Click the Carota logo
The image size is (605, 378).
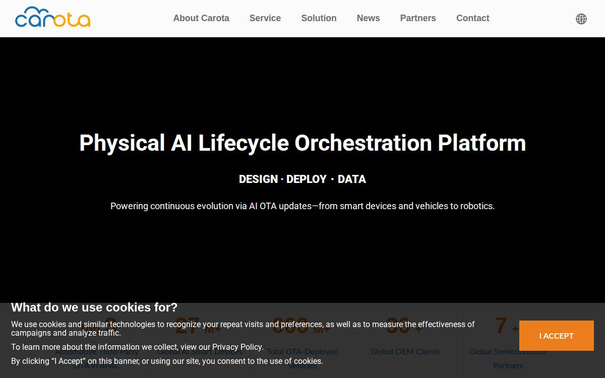click(53, 18)
